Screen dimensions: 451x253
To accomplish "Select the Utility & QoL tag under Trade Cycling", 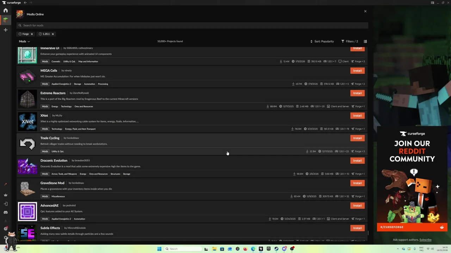I will (x=57, y=151).
